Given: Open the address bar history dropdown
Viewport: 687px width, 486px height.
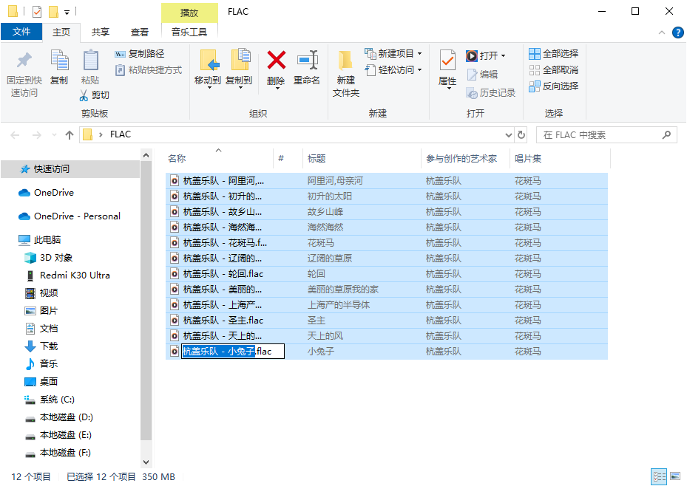Looking at the screenshot, I should click(508, 135).
